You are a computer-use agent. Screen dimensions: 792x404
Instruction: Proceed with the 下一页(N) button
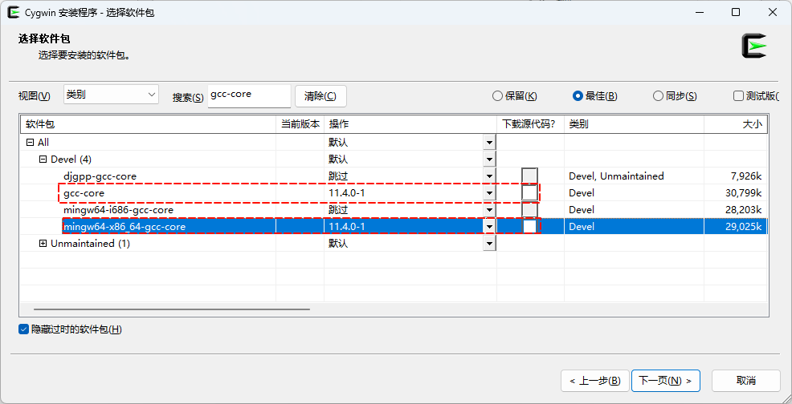666,381
